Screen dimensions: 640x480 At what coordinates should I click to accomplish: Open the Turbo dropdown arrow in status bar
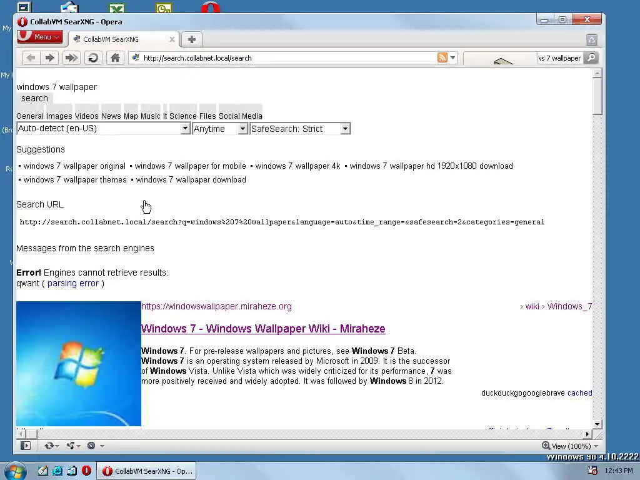pos(102,446)
